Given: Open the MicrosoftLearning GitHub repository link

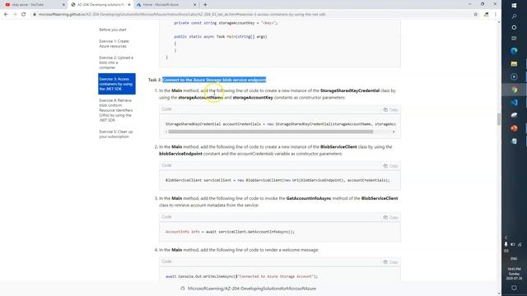Looking at the screenshot, I should (252, 289).
